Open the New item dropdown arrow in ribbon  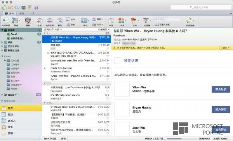19,20
